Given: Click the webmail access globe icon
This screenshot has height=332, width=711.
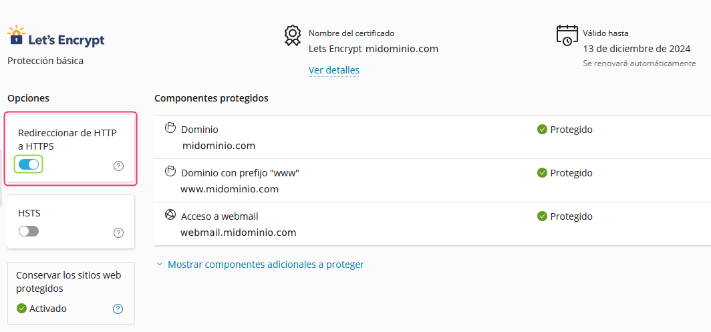Looking at the screenshot, I should tap(170, 214).
